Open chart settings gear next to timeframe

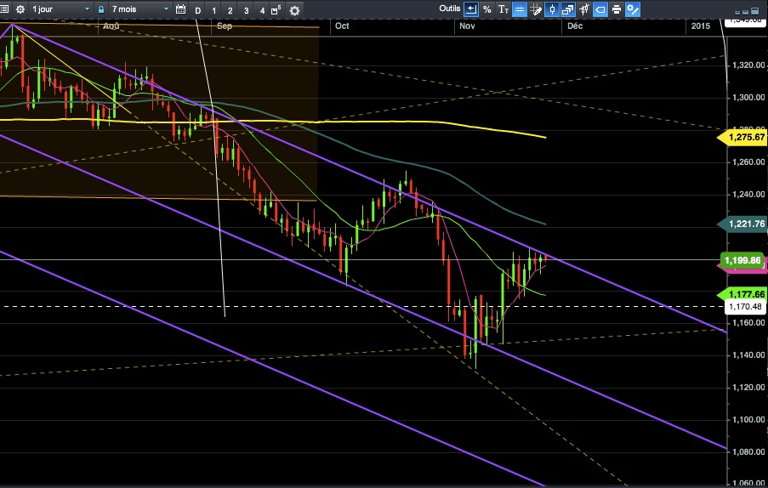[20, 9]
